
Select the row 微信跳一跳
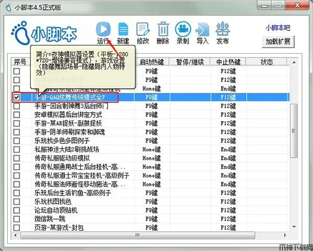(x=150, y=219)
